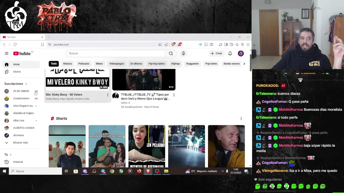Expand the Suscripciones section chevron
This screenshot has height=193, width=344.
[x=26, y=84]
